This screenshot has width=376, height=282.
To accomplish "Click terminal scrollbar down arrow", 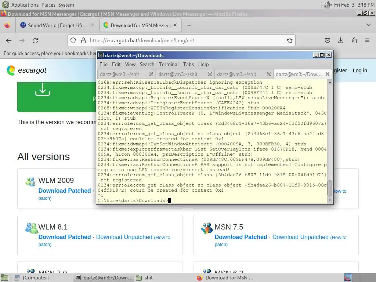I will tap(330, 200).
